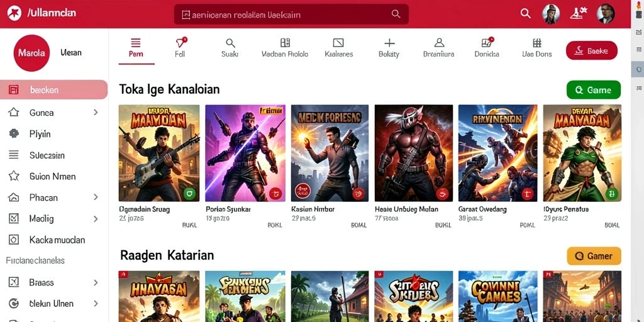Screen dimensions: 644x322
Task: Open the Donkisa tab with red badge
Action: tap(487, 42)
